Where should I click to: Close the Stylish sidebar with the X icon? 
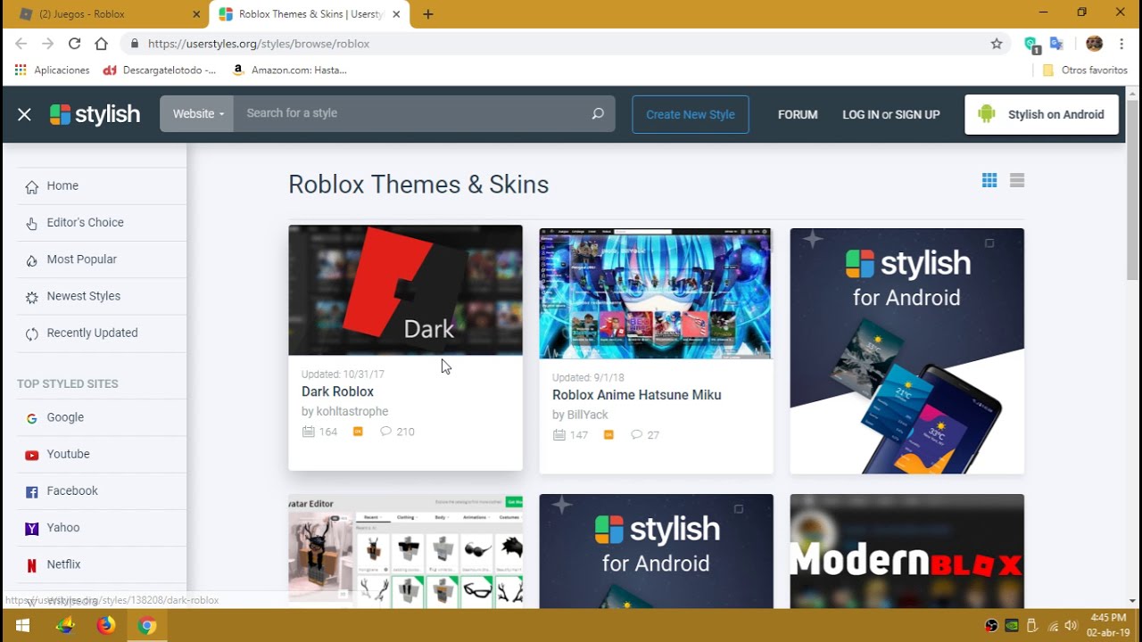tap(24, 114)
